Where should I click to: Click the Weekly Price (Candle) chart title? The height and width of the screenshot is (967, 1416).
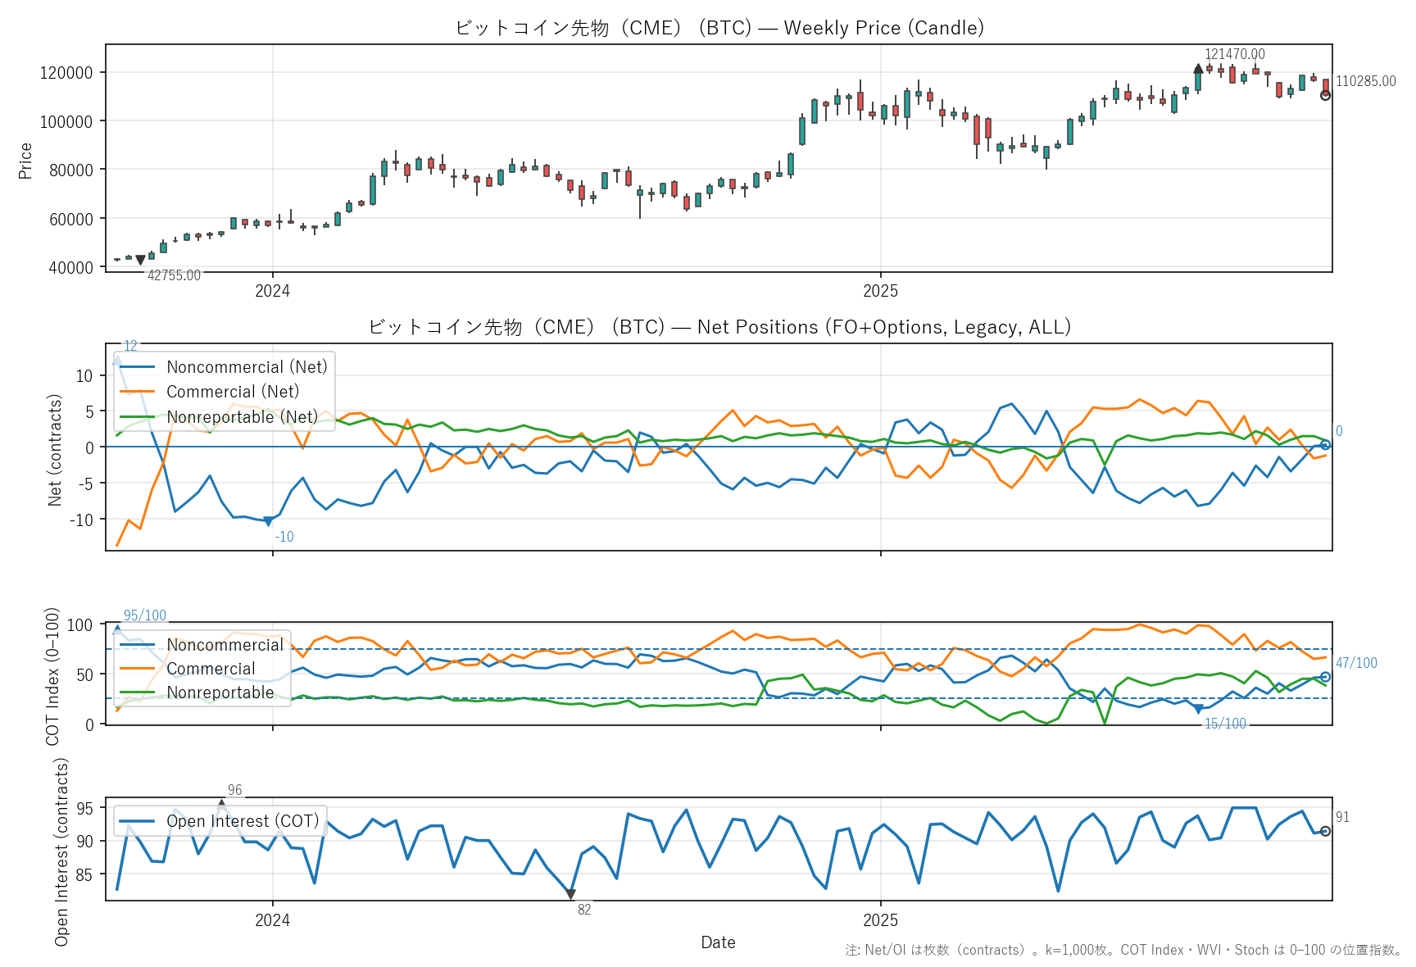719,28
